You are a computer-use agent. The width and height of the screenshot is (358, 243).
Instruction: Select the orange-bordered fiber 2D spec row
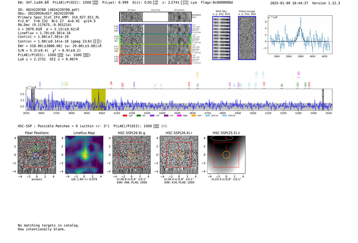pos(155,49)
